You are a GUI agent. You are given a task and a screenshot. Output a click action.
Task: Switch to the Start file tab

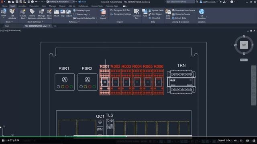[x=7, y=26]
